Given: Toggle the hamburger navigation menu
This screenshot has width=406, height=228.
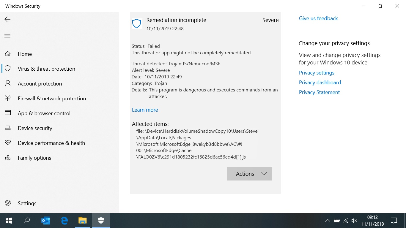Looking at the screenshot, I should (7, 36).
